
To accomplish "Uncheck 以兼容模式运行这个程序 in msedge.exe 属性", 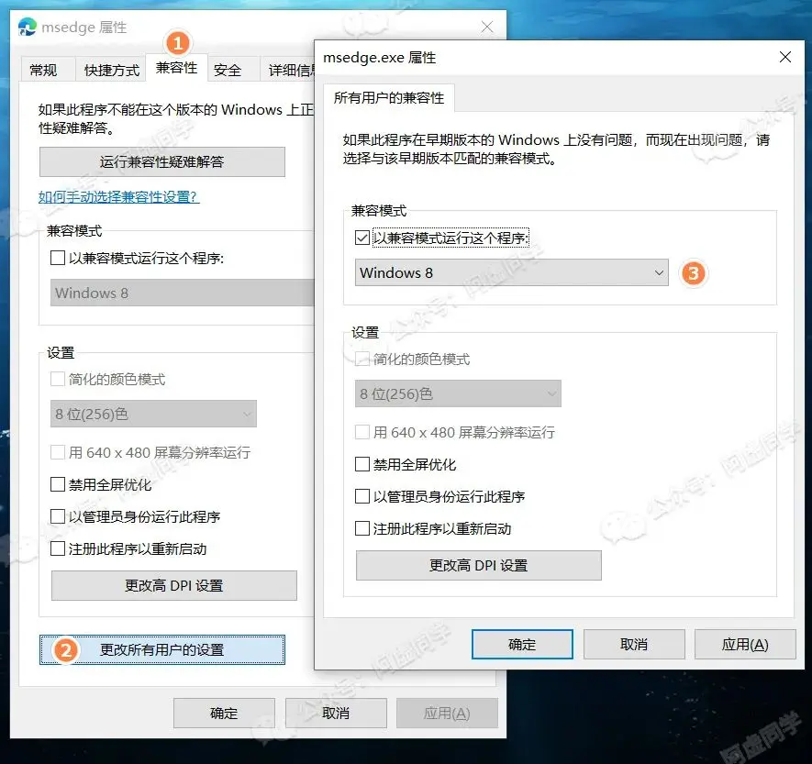I will [x=362, y=238].
